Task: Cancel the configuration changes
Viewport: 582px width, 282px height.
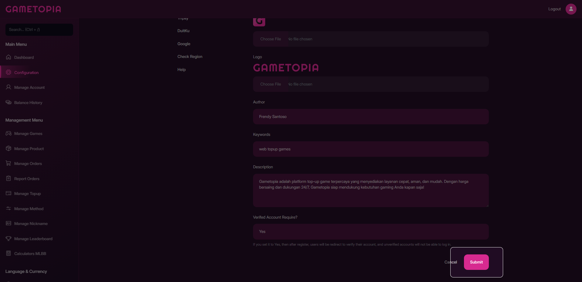Action: pos(451,262)
